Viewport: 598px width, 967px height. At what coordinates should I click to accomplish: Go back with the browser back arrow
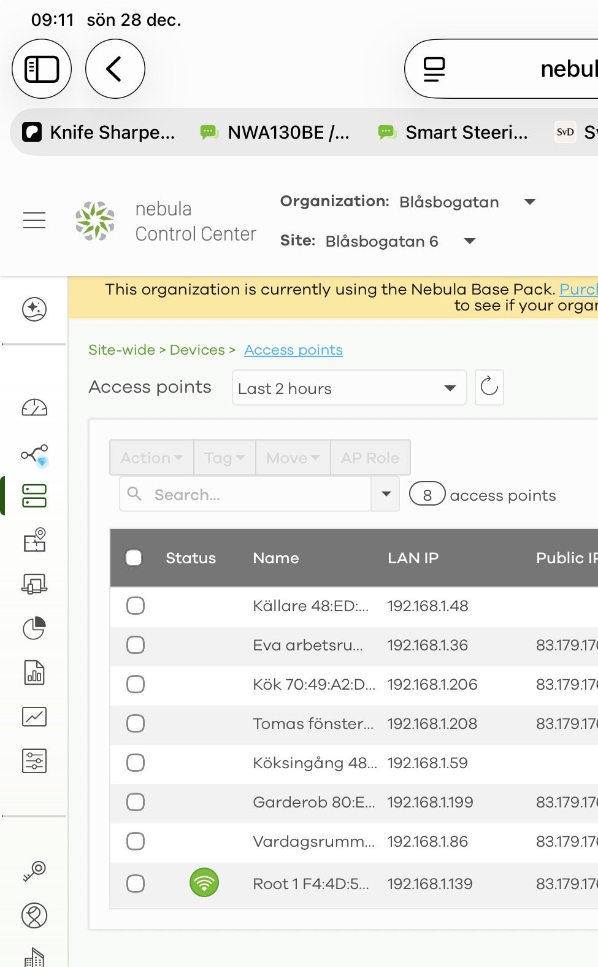(115, 69)
